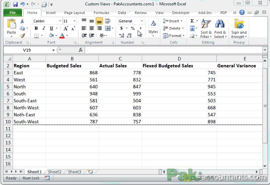This screenshot has width=270, height=185.
Task: Open Sign and Encrypt privacy tool
Action: coord(239,29)
